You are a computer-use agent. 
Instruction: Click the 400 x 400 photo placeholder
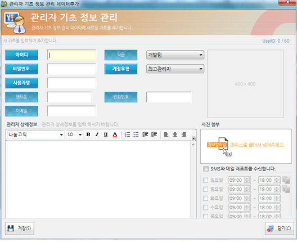tap(245, 84)
